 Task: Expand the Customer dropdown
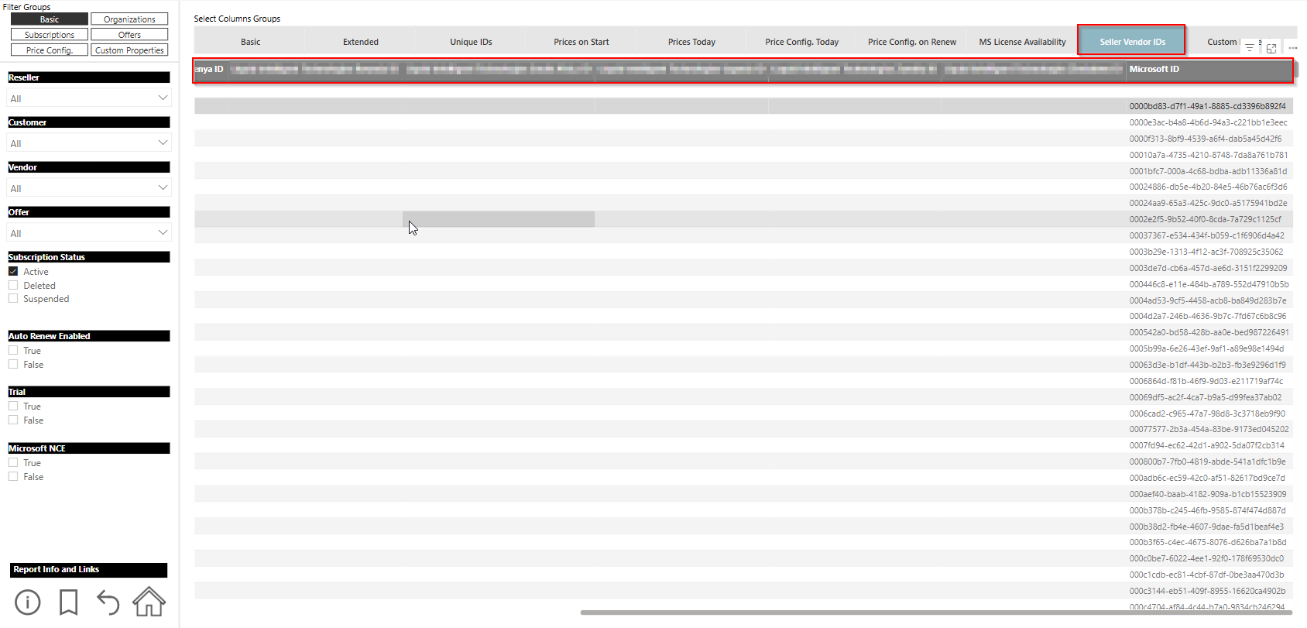pos(89,143)
